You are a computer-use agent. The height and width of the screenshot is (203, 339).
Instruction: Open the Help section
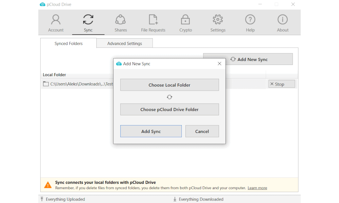point(250,23)
